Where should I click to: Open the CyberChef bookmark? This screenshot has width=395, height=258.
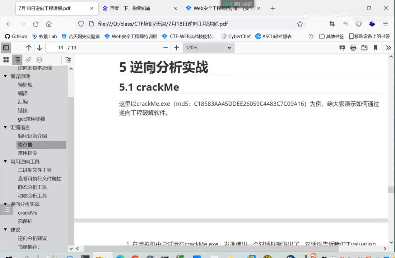click(x=236, y=36)
